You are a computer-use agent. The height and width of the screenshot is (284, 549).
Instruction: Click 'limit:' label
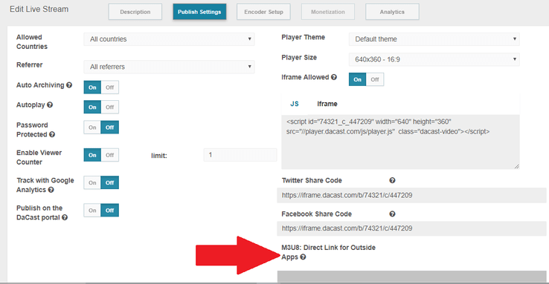tap(159, 156)
